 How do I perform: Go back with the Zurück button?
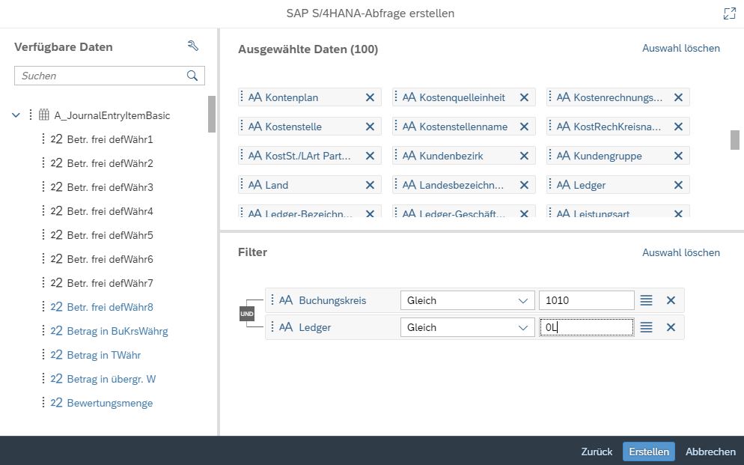pos(597,452)
